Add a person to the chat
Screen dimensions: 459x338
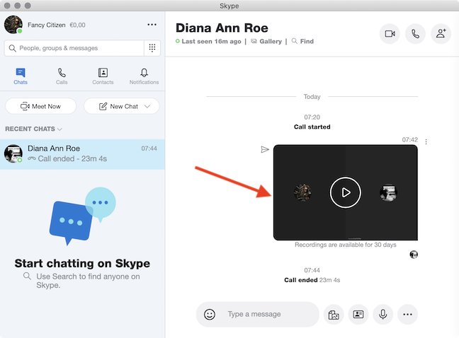[441, 34]
